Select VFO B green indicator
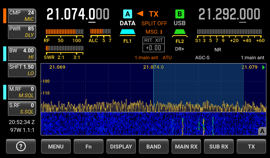This screenshot has height=158, width=270. (180, 14)
